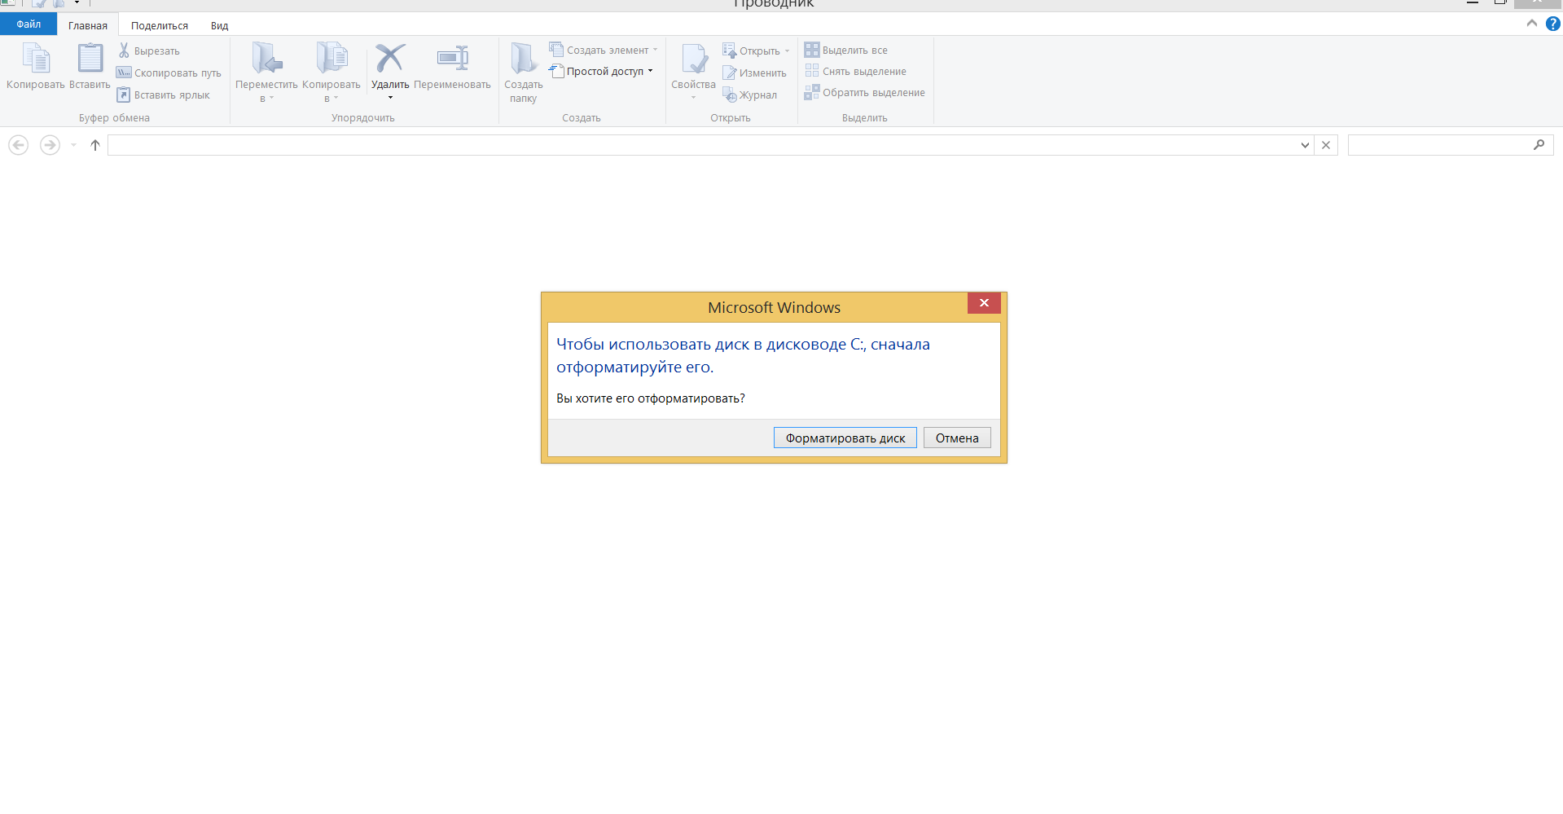The height and width of the screenshot is (814, 1563).
Task: Expand the address bar history dropdown
Action: pyautogui.click(x=1305, y=145)
